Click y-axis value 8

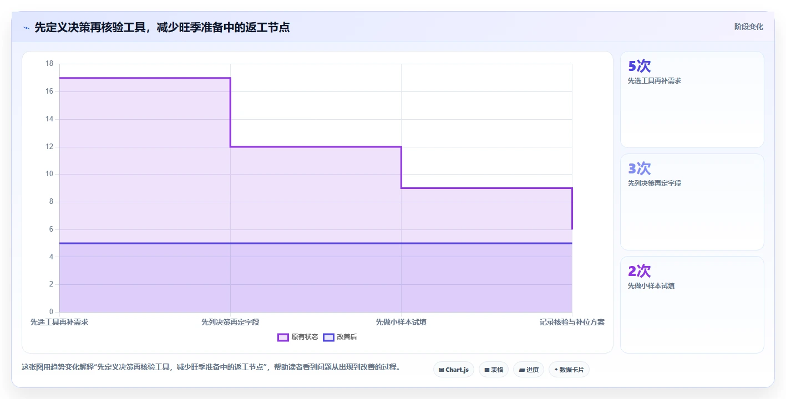tap(51, 202)
